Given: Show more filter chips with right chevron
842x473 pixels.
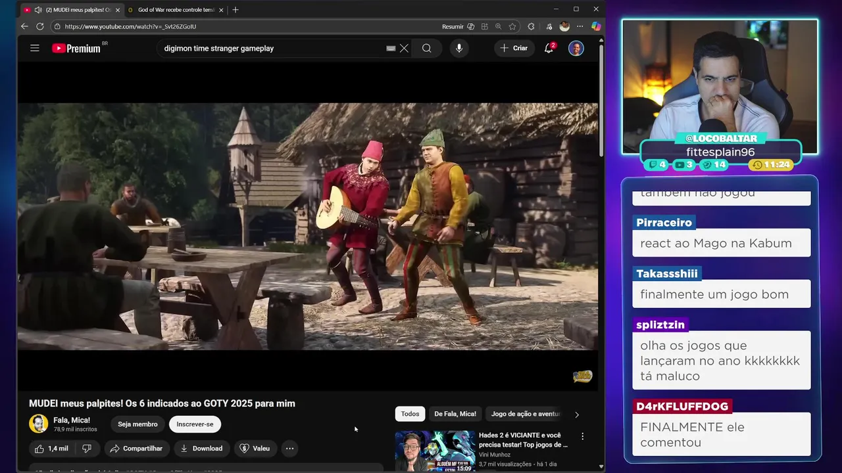Looking at the screenshot, I should pyautogui.click(x=577, y=415).
